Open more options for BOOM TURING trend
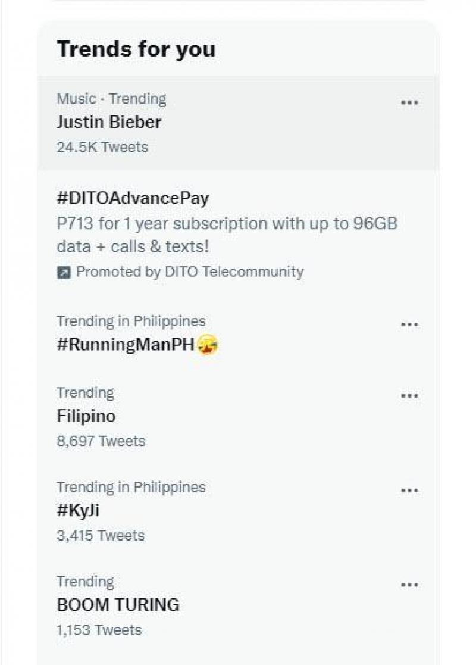The height and width of the screenshot is (665, 476). point(409,585)
